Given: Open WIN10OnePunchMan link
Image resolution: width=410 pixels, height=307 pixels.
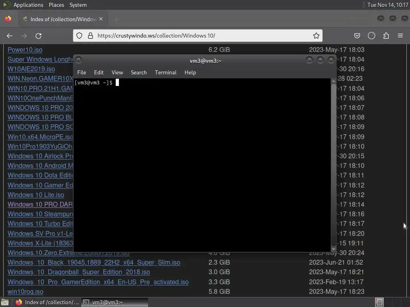Looking at the screenshot, I should [x=40, y=98].
